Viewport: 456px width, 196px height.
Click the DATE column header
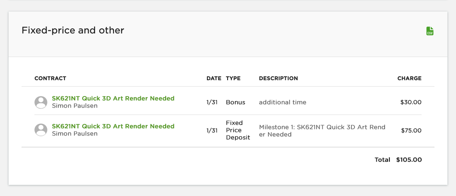[x=214, y=78]
